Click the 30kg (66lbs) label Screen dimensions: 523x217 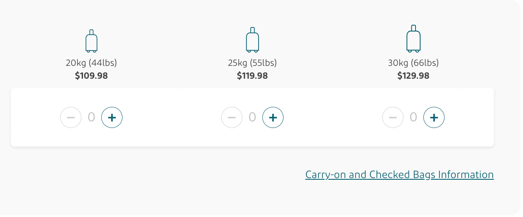click(x=413, y=63)
